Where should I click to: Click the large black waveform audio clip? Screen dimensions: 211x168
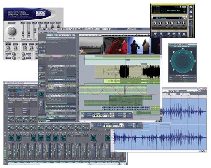pyautogui.click(x=127, y=72)
